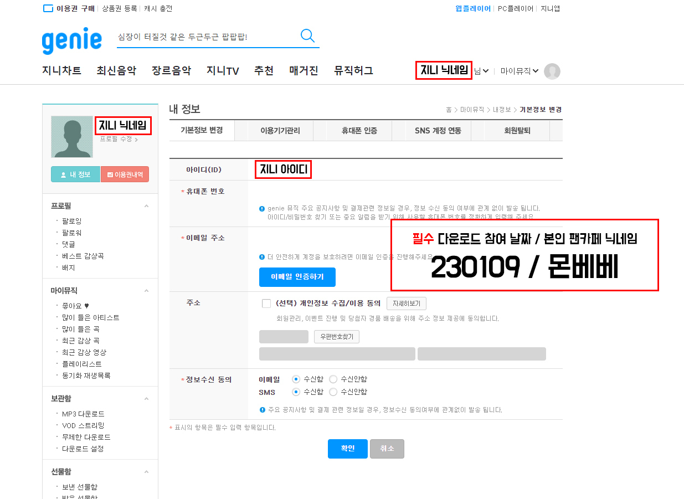Open 지니TV menu
This screenshot has width=684, height=499.
(x=223, y=71)
